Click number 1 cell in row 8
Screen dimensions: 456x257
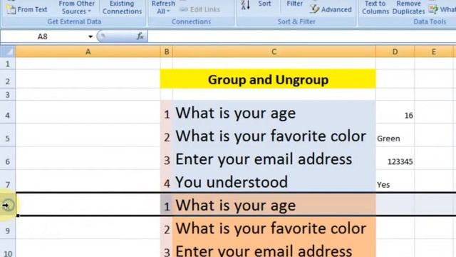tap(166, 205)
